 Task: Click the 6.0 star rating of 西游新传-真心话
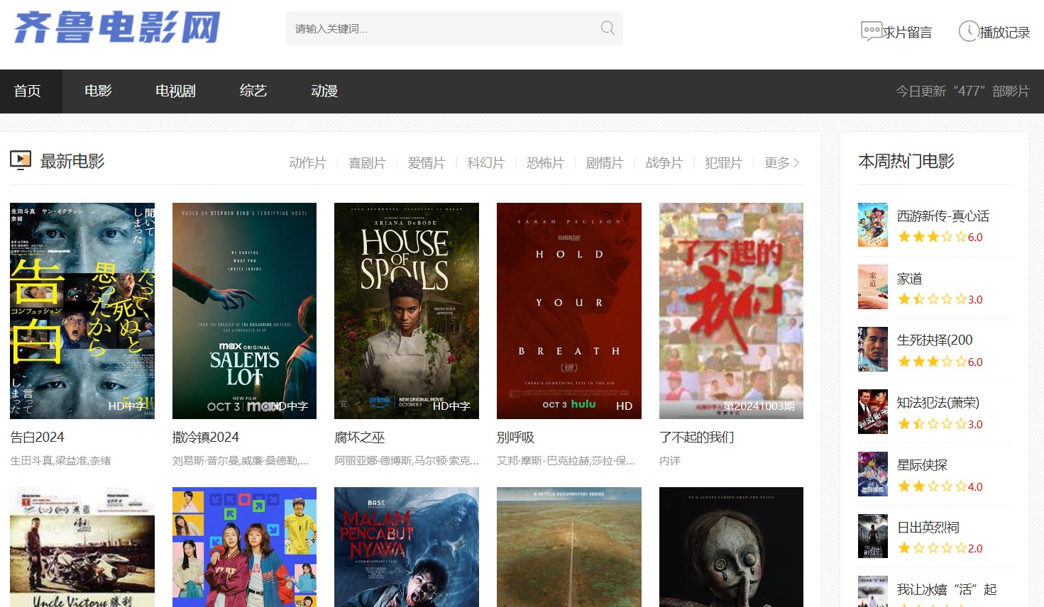point(940,237)
